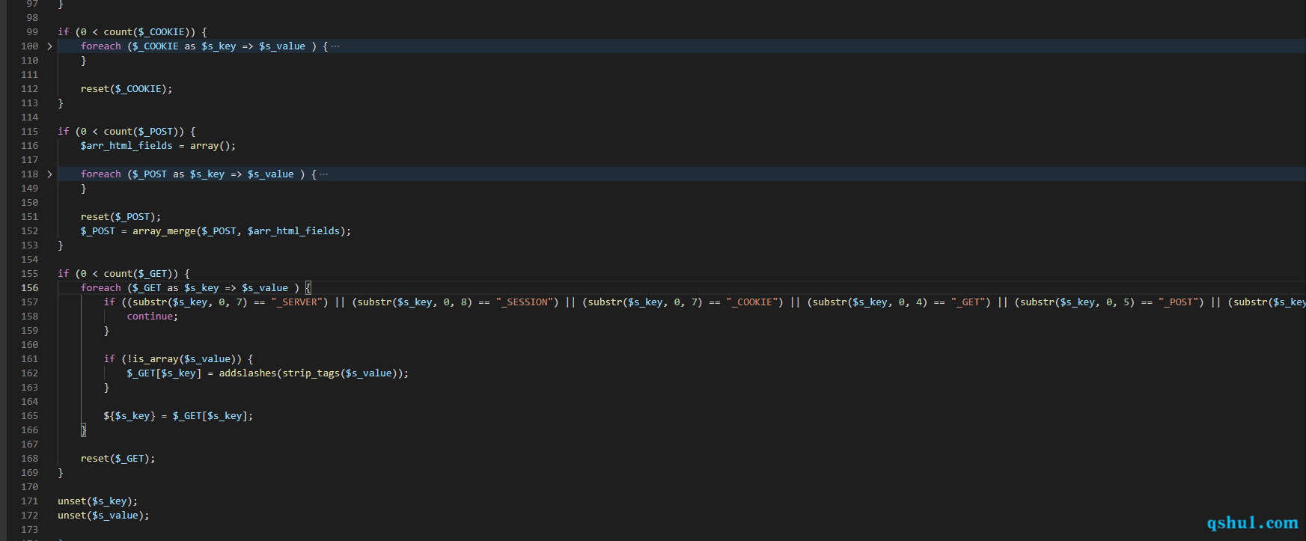Select line number 171 in the gutter
The height and width of the screenshot is (541, 1306).
click(x=30, y=501)
